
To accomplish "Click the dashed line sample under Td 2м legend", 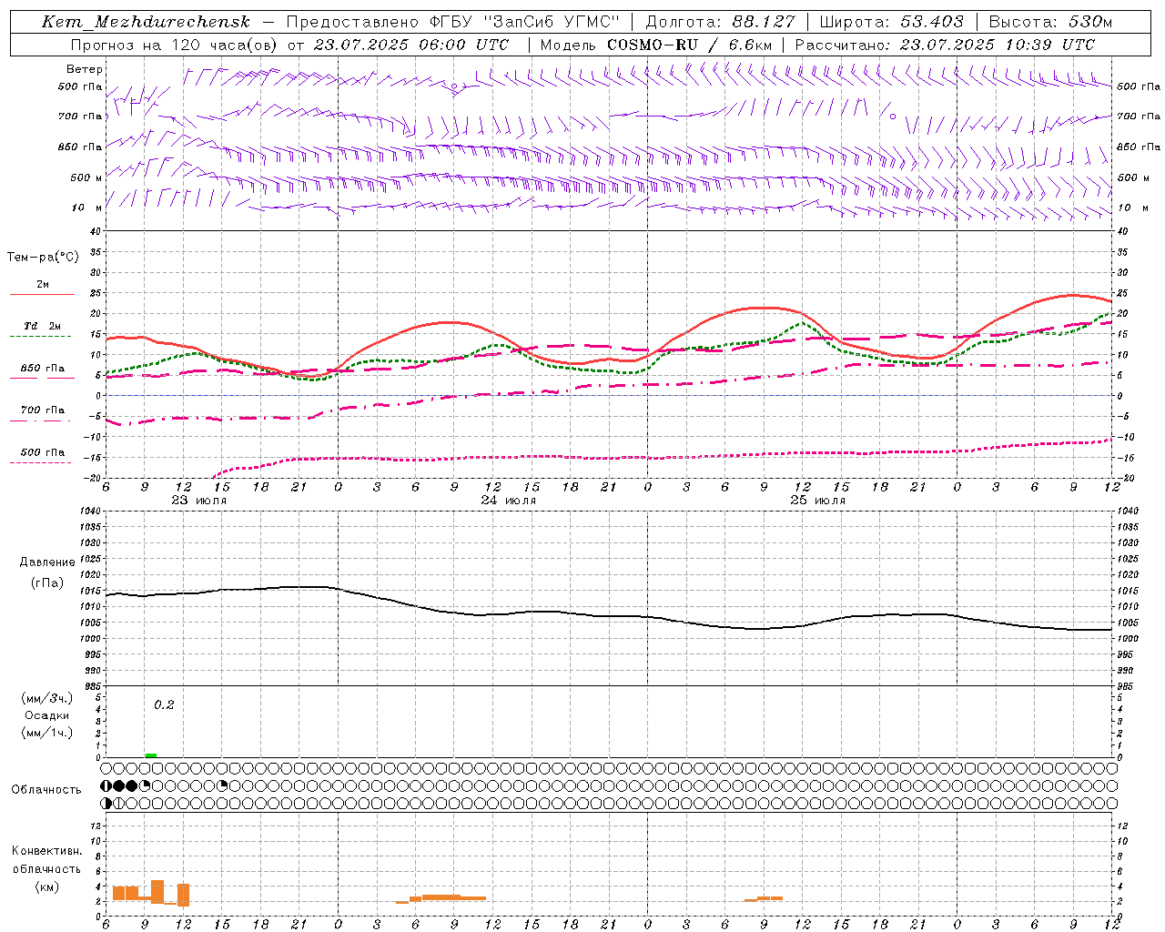I will tap(40, 337).
